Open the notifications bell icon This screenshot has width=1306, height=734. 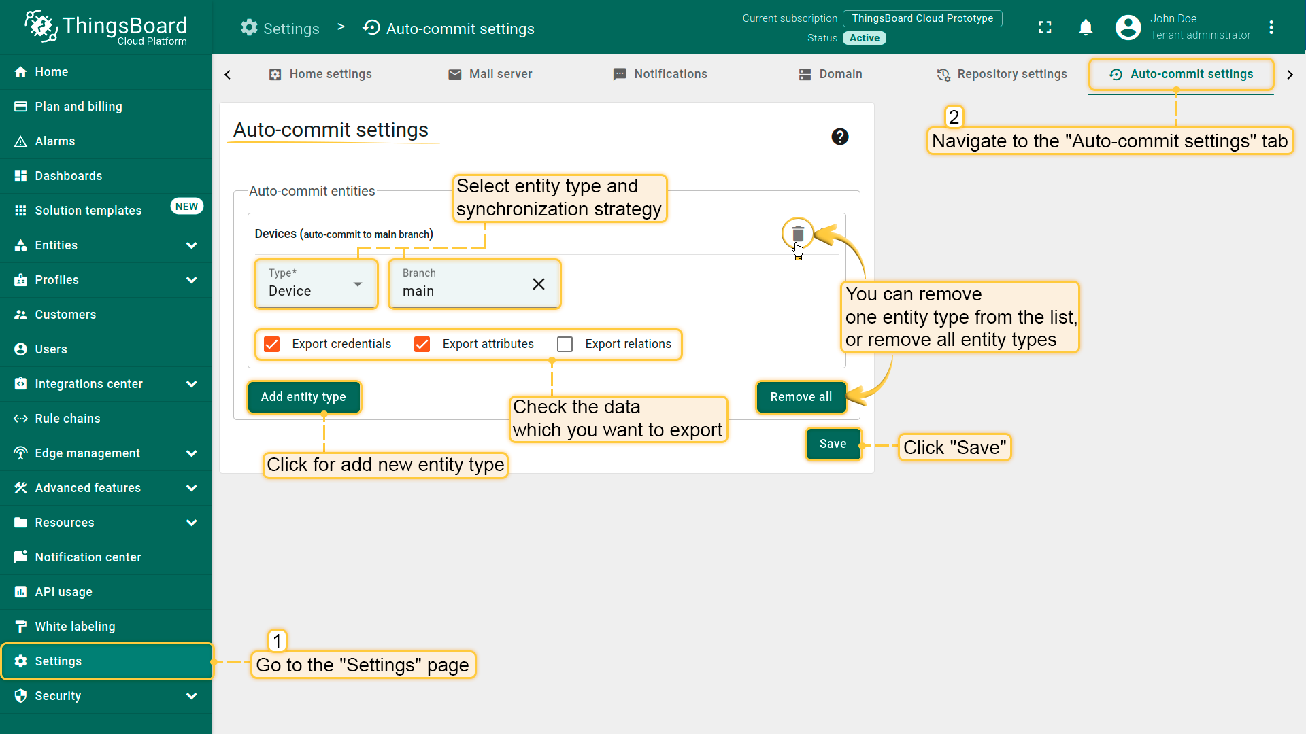(1086, 27)
